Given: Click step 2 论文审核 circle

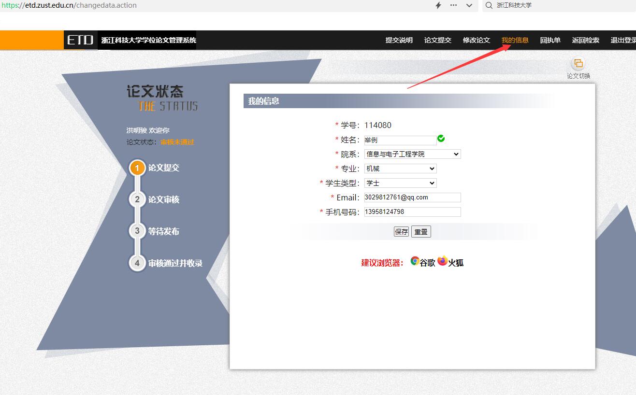Looking at the screenshot, I should click(x=137, y=199).
